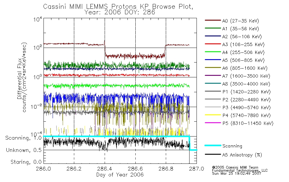Click the 'Staring, 0.0' axis label
Image resolution: width=289 pixels, height=182 pixels.
[x=26, y=162]
